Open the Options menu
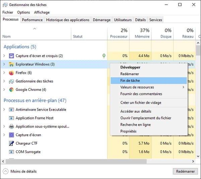 (23, 12)
